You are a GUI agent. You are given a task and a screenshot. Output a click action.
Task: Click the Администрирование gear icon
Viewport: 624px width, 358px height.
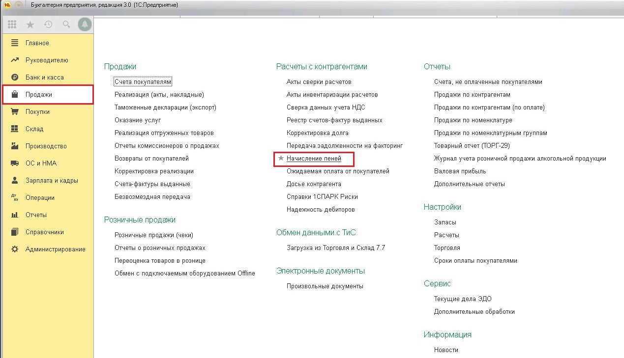point(15,249)
